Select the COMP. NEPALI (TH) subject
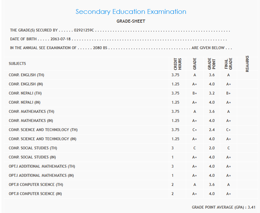Screen dimensions: 260x213 coord(25,93)
